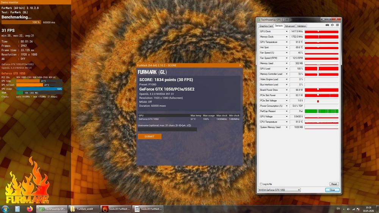Viewport: 379px width, 213px height.
Task: Enable the Log to file checkbox
Action: [x=261, y=184]
